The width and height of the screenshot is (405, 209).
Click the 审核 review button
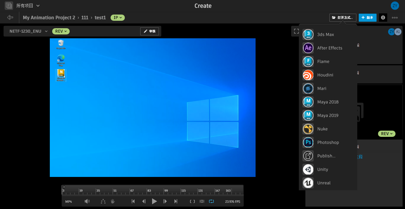point(149,31)
